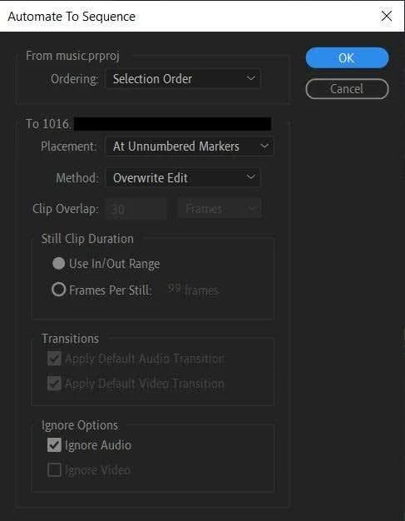Click the chevron arrow on At Unnumbered Markers
The image size is (405, 521).
(x=264, y=146)
